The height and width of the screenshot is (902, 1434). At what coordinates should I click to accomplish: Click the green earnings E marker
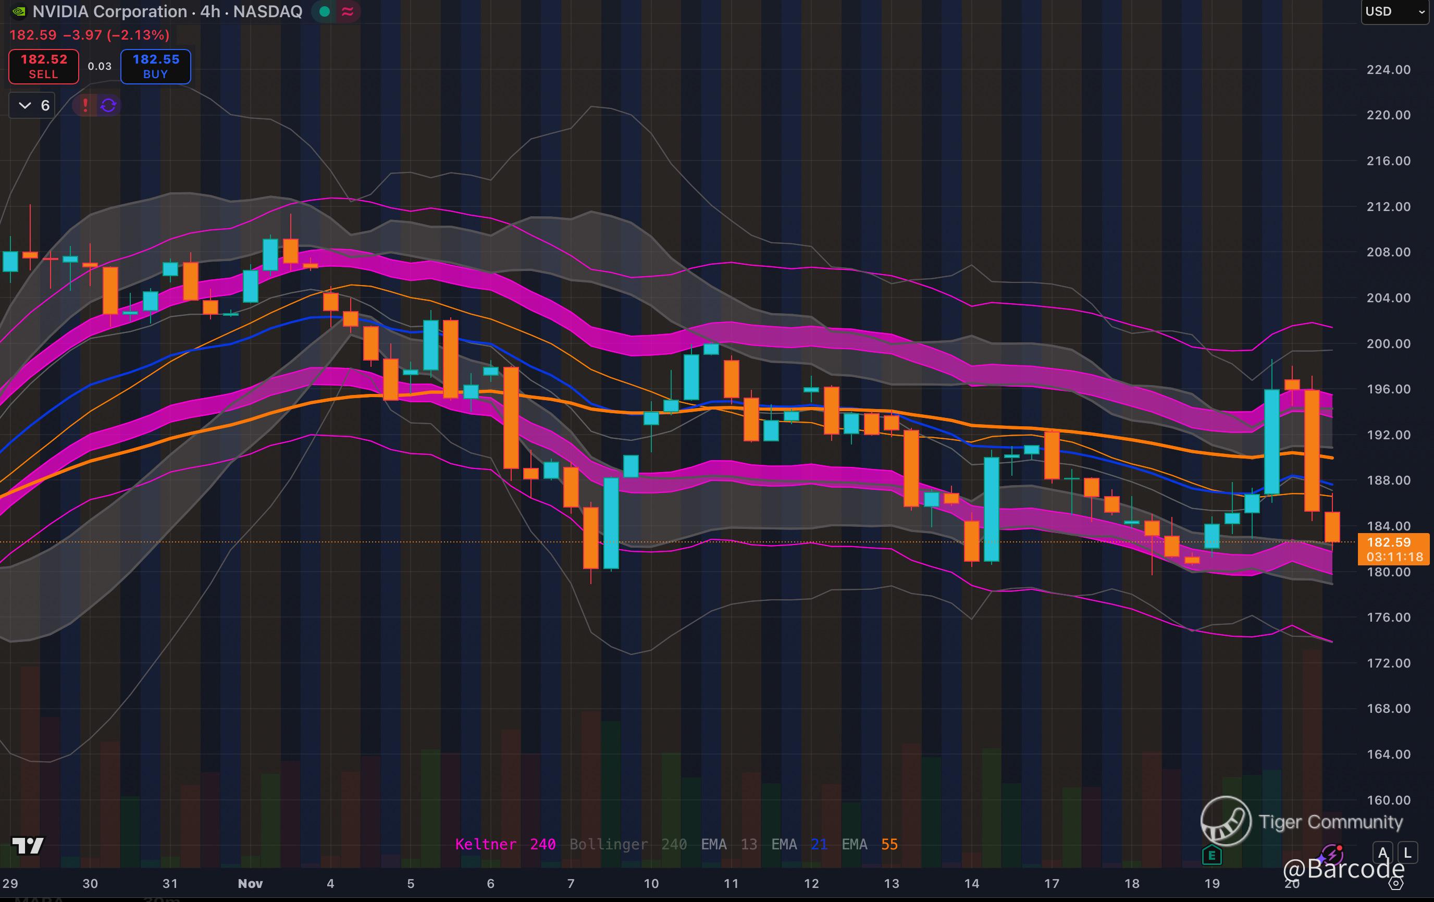(x=1212, y=856)
